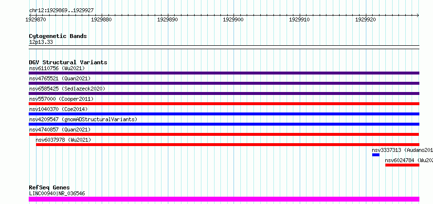Click the DGV Structural Variants track title

pyautogui.click(x=68, y=62)
